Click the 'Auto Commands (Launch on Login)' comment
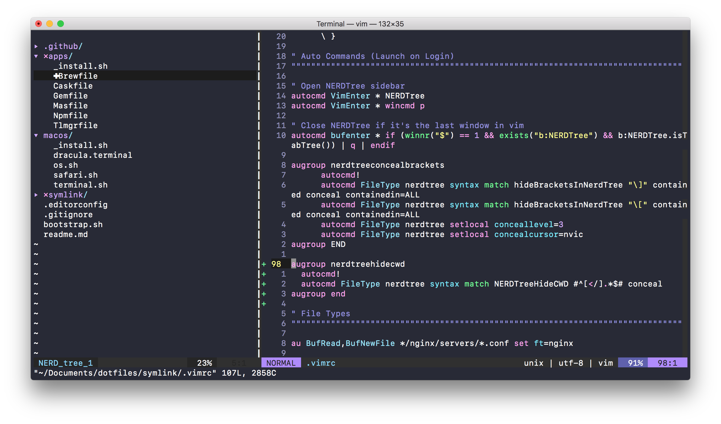This screenshot has width=721, height=424. tap(373, 56)
